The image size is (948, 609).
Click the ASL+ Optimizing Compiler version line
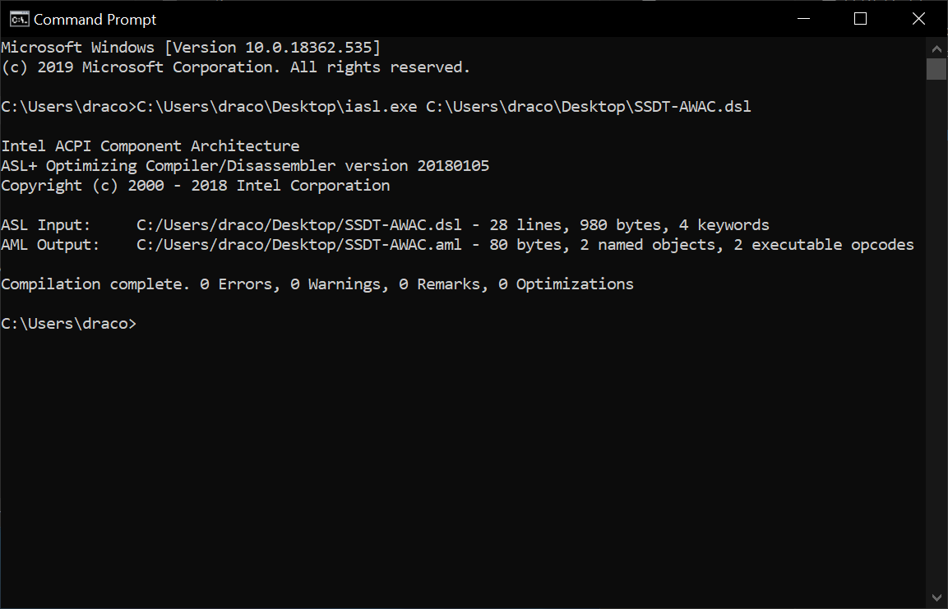(245, 166)
